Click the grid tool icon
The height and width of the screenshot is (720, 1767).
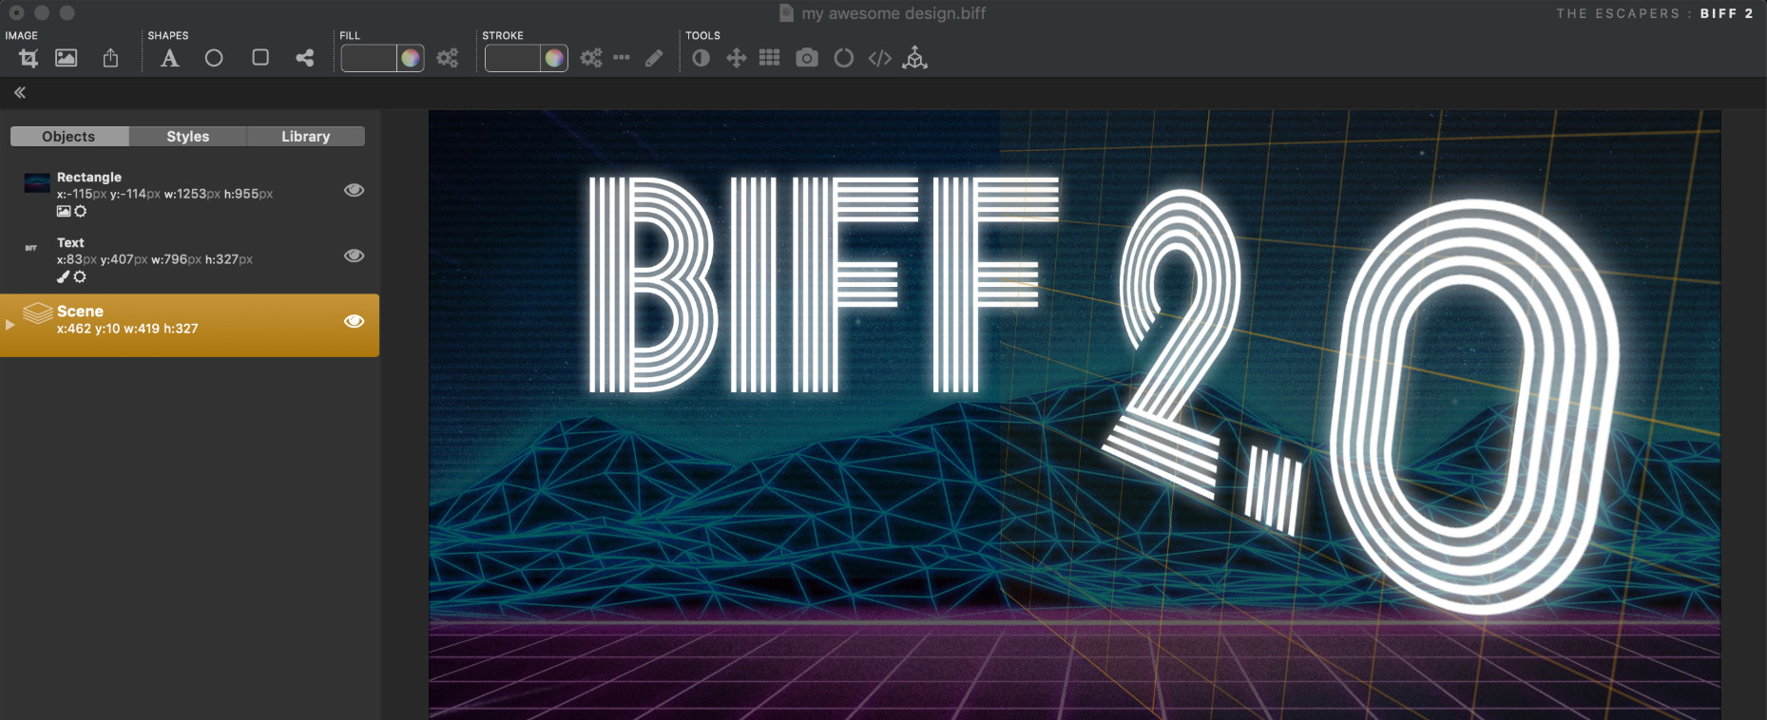(x=769, y=58)
